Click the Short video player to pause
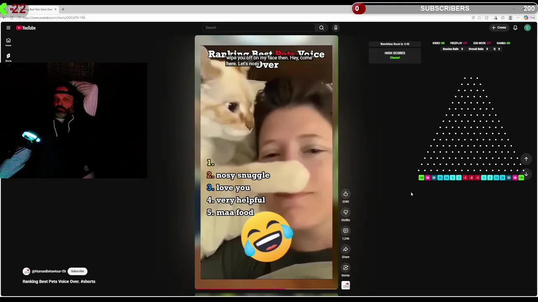 tap(266, 162)
